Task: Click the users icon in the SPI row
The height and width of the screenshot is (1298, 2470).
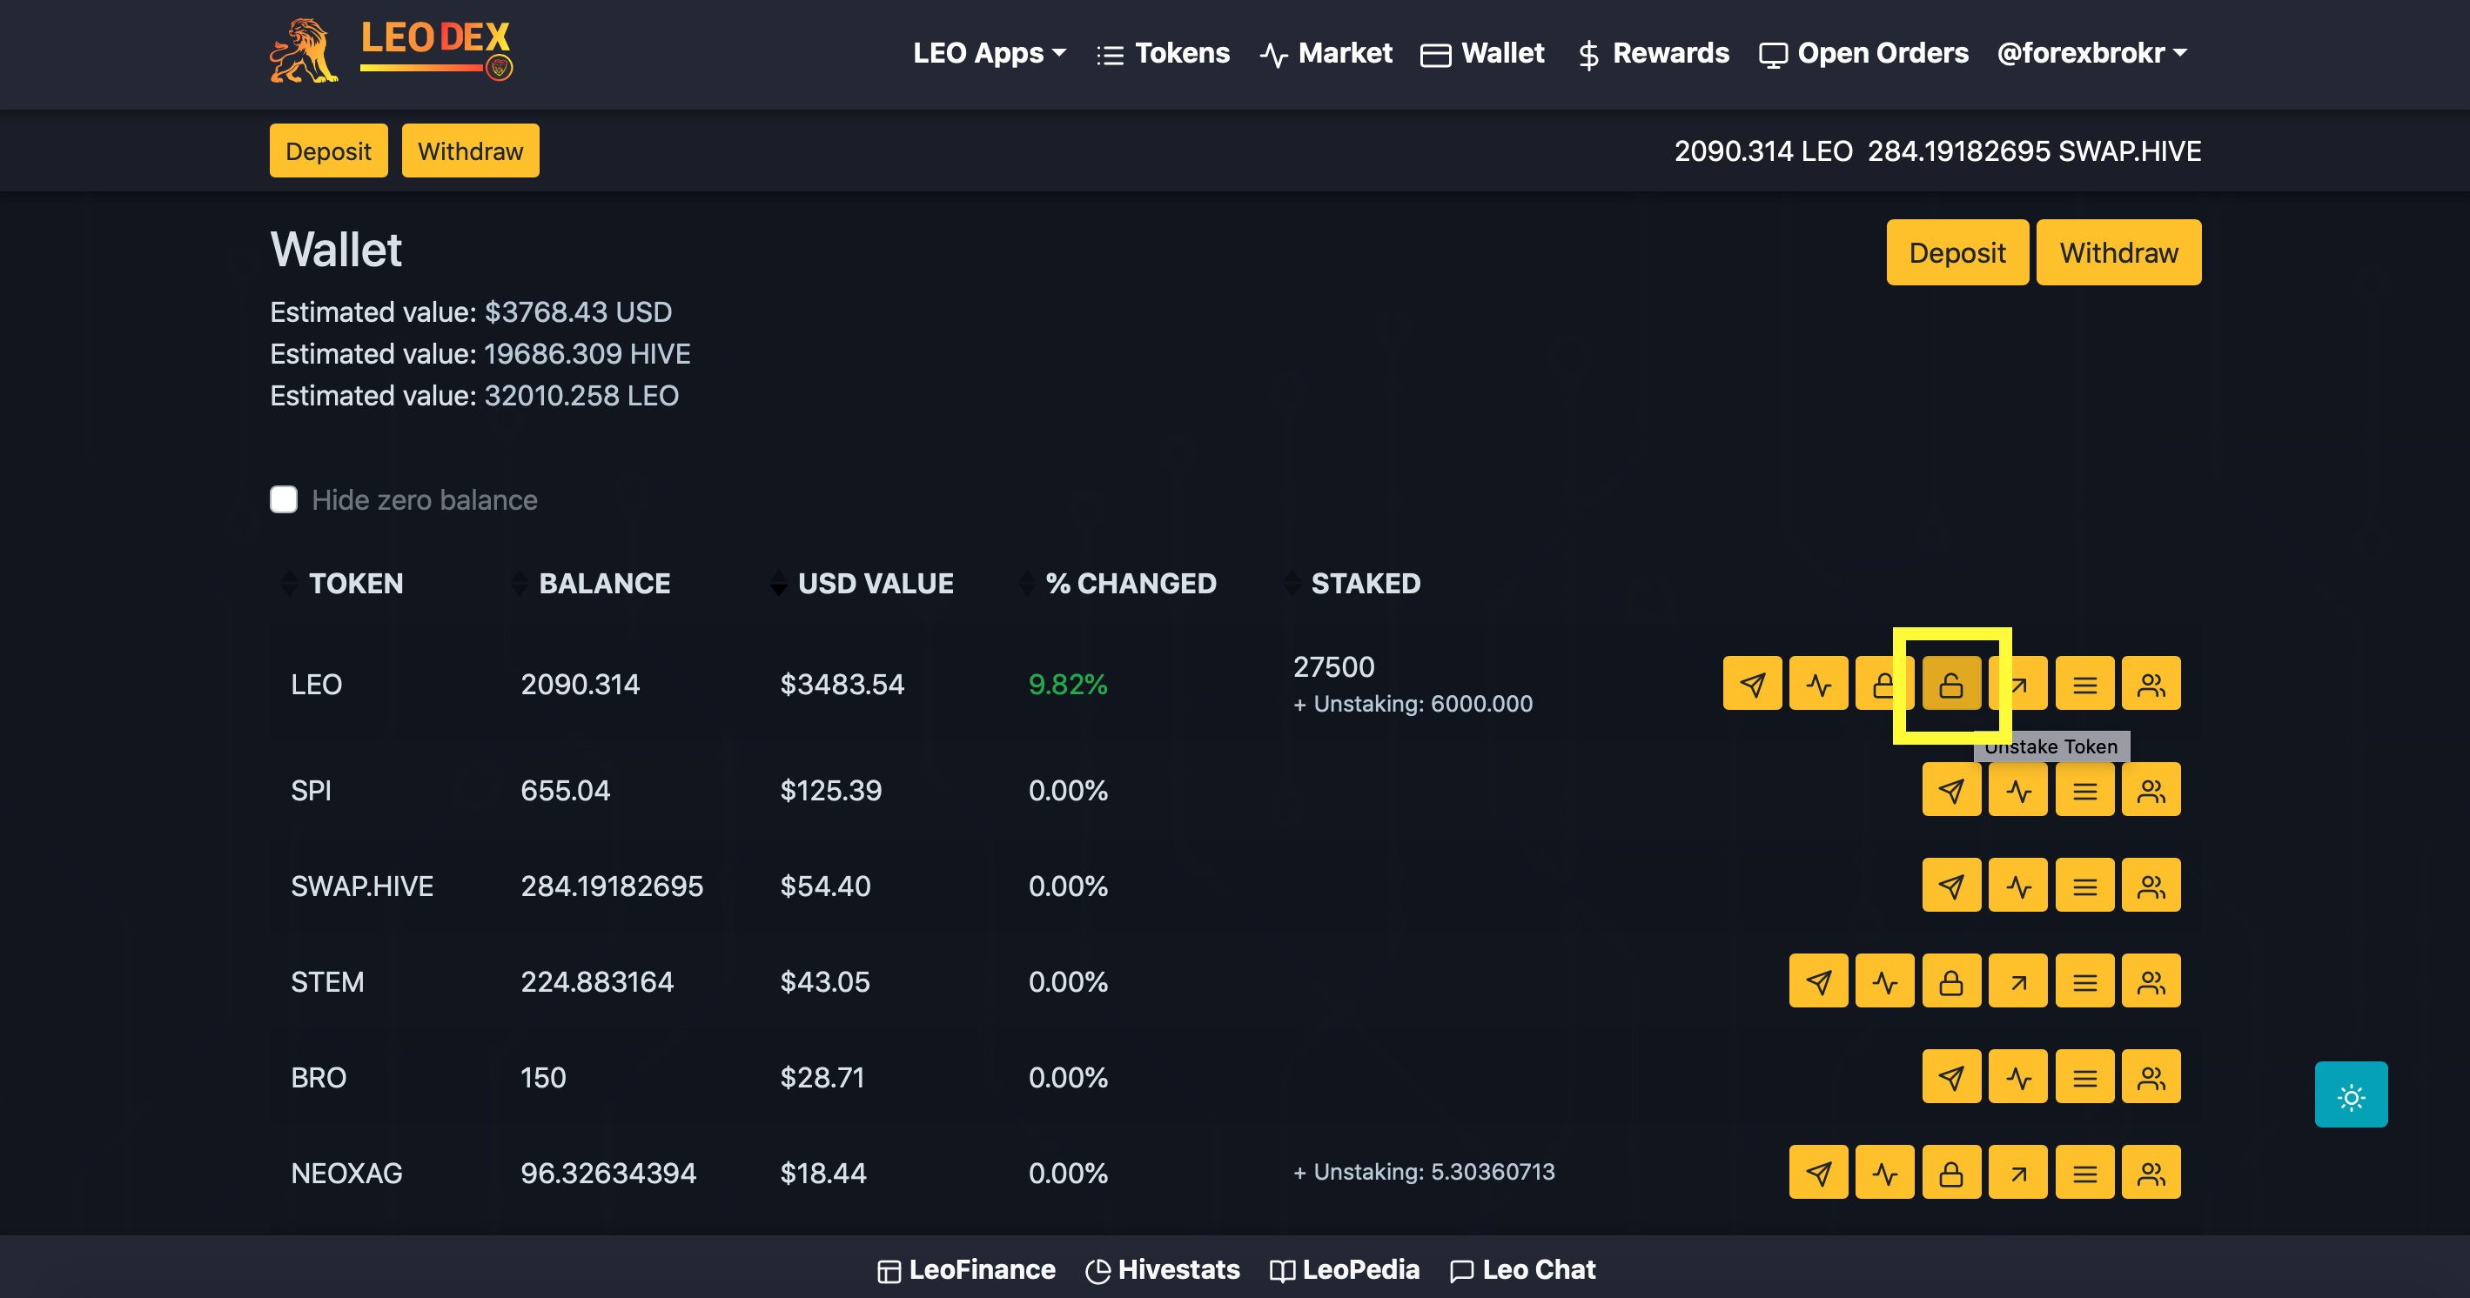Action: [2151, 790]
